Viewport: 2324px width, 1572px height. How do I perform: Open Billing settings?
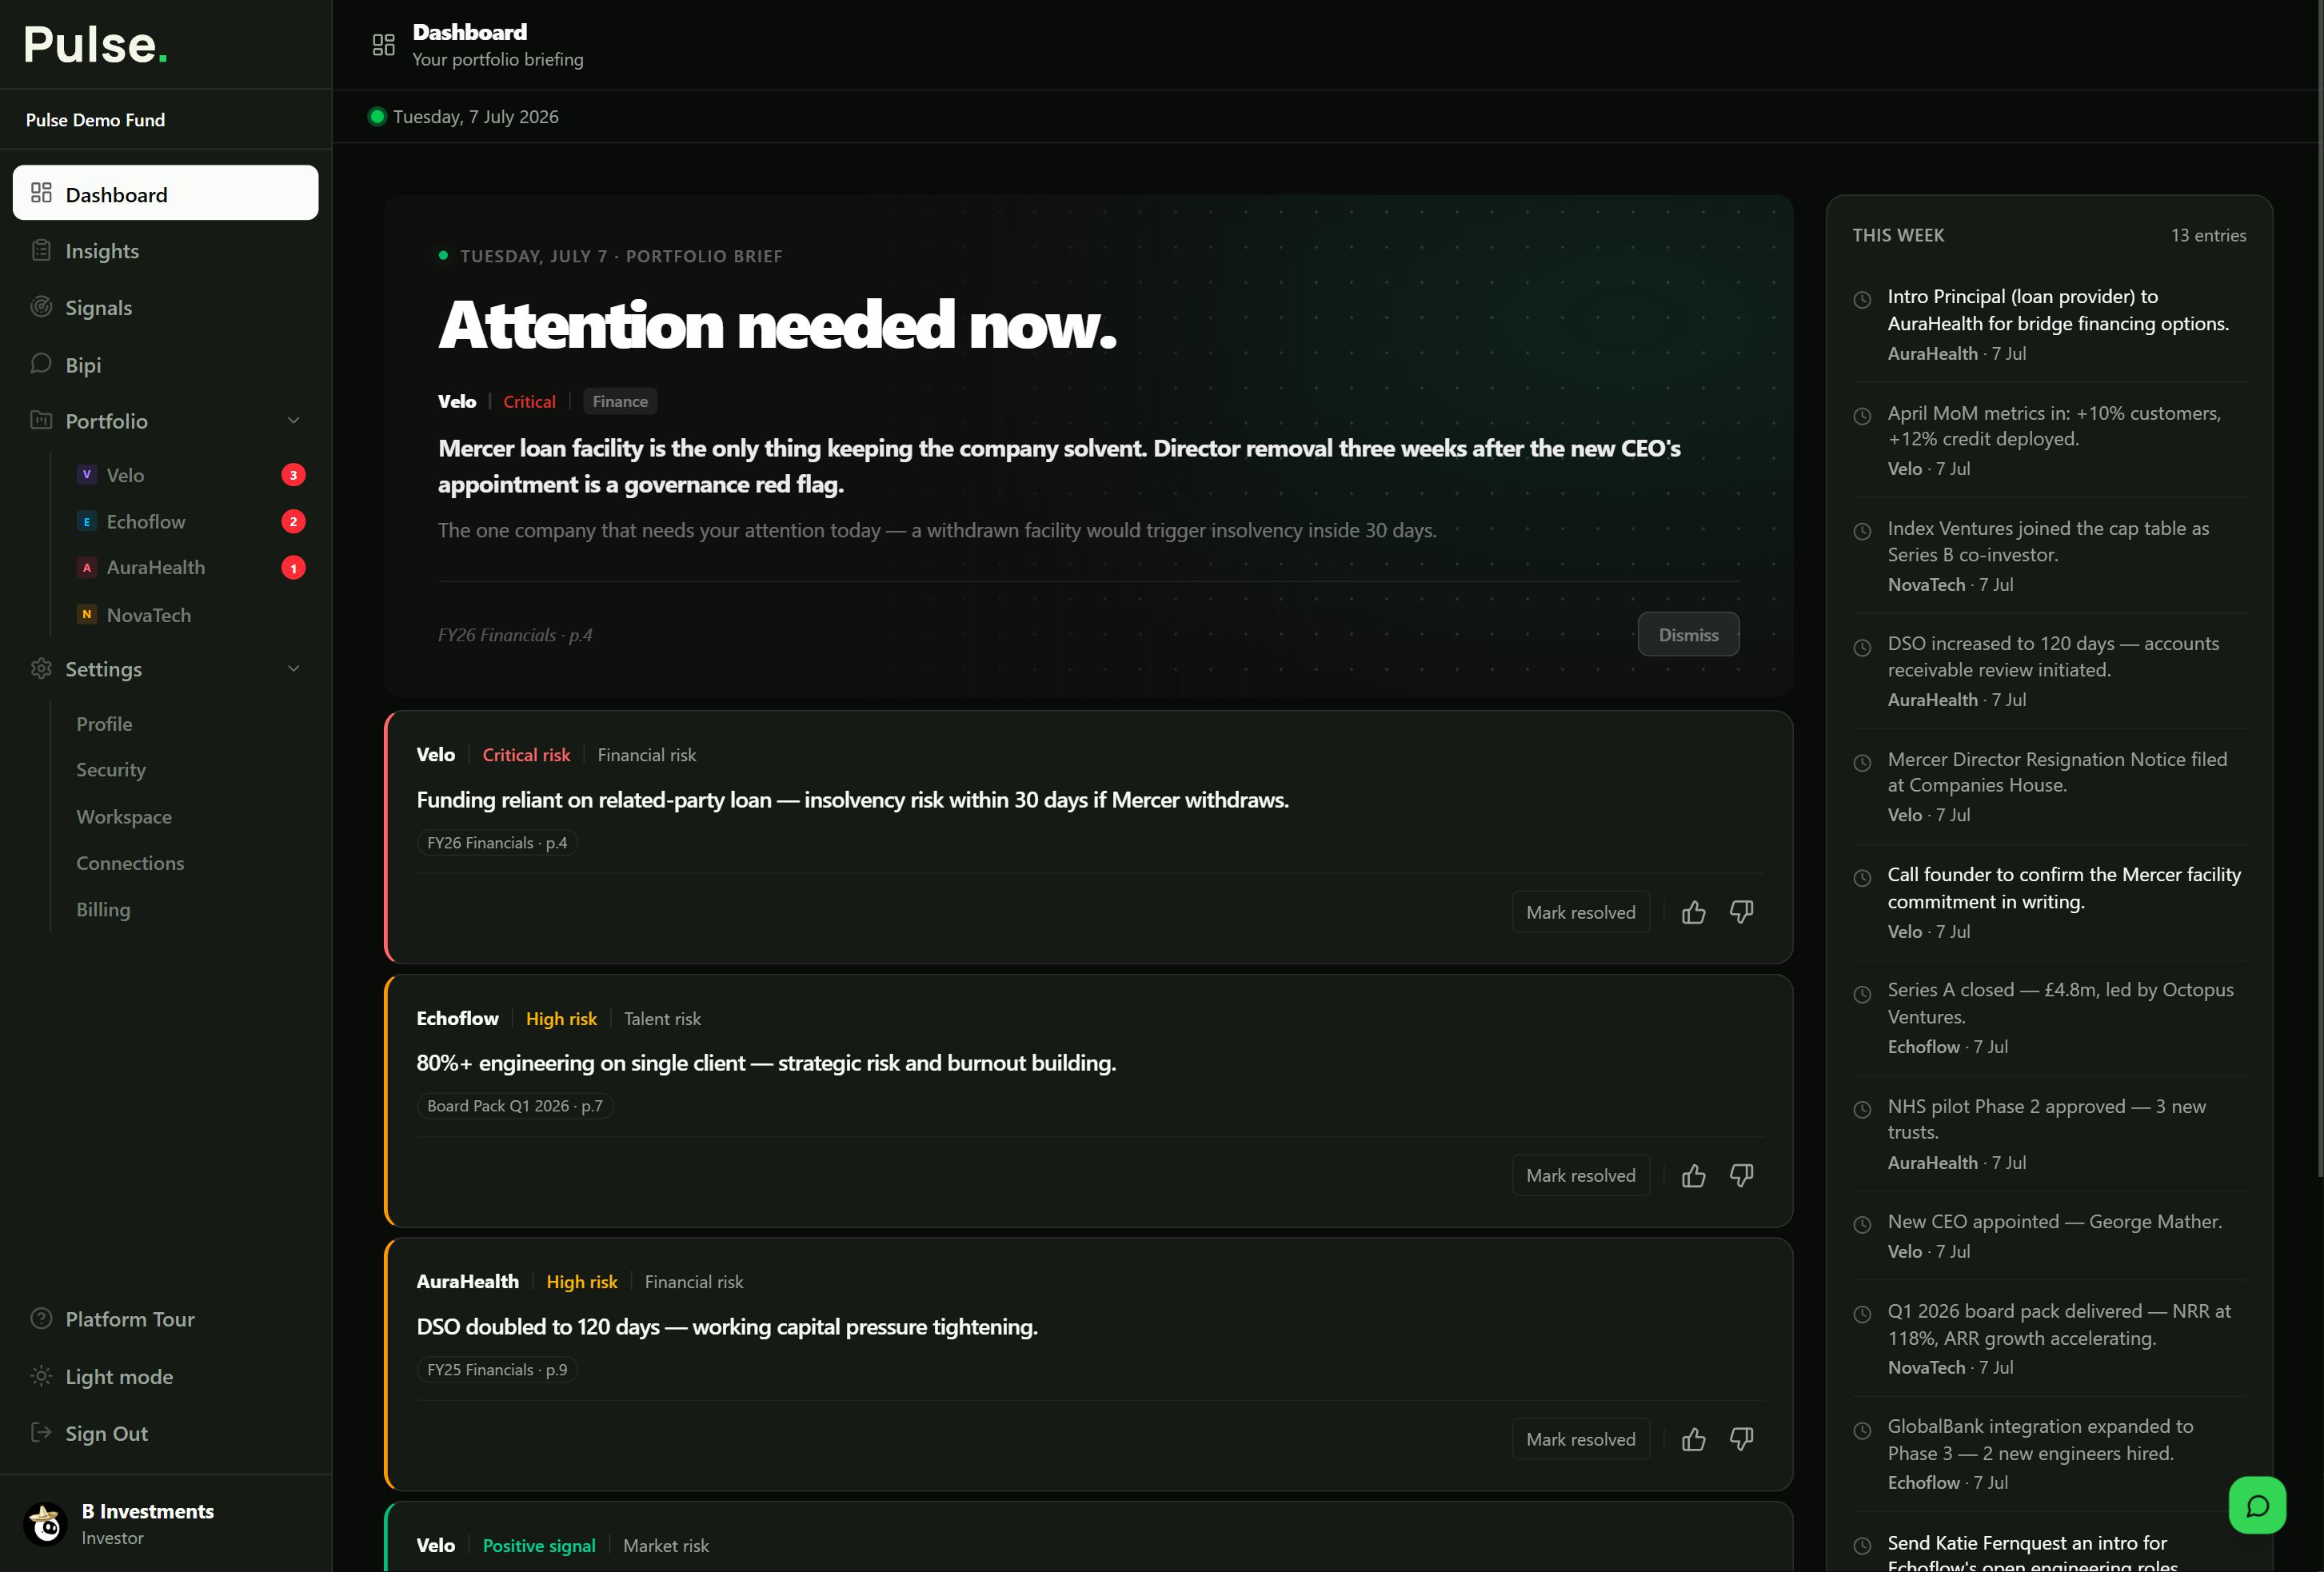click(x=103, y=909)
